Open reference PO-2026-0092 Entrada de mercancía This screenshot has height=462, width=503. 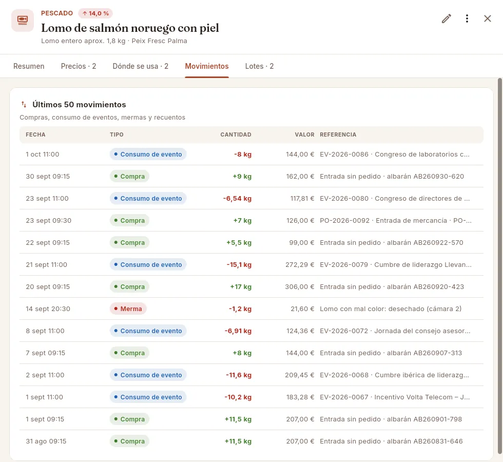point(396,220)
